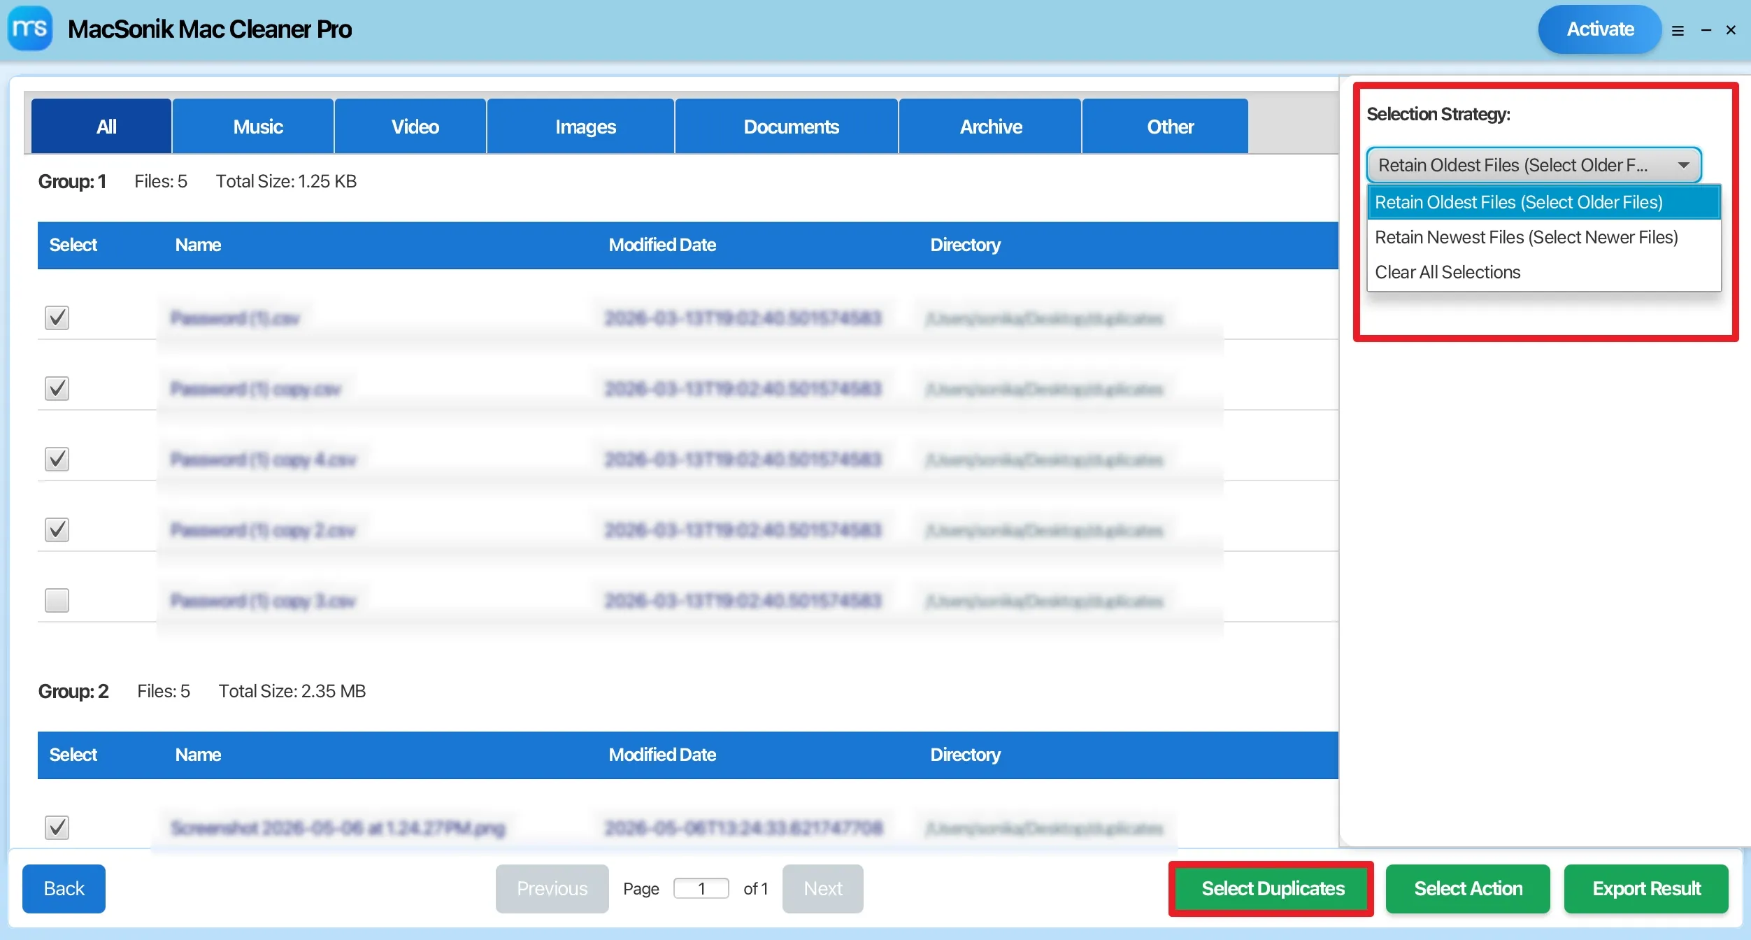Click the 'Selection Strategy:' label
This screenshot has height=940, width=1751.
tap(1438, 114)
